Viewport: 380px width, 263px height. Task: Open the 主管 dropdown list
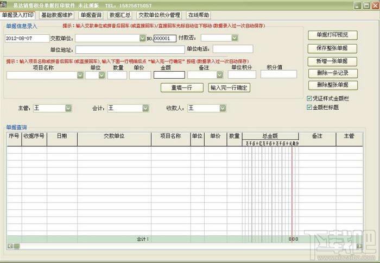tap(68, 108)
